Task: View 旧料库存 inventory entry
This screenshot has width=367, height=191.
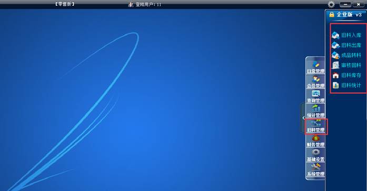Action: click(x=346, y=75)
